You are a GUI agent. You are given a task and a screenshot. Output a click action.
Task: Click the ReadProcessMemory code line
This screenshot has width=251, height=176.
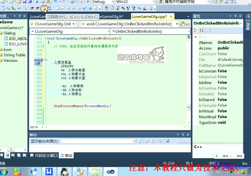click(82, 106)
